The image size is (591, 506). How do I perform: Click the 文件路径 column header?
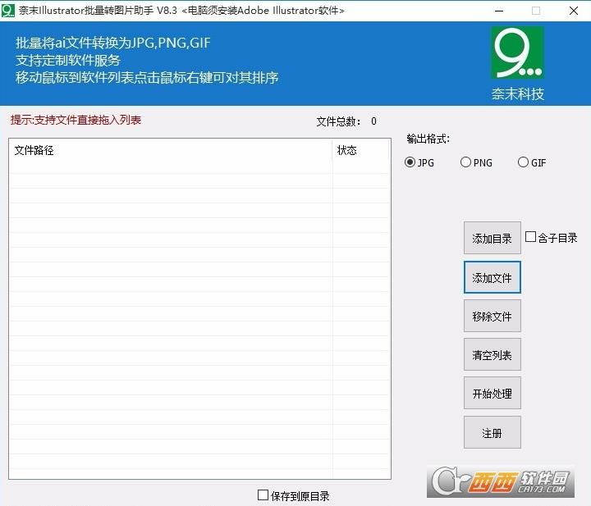point(171,151)
